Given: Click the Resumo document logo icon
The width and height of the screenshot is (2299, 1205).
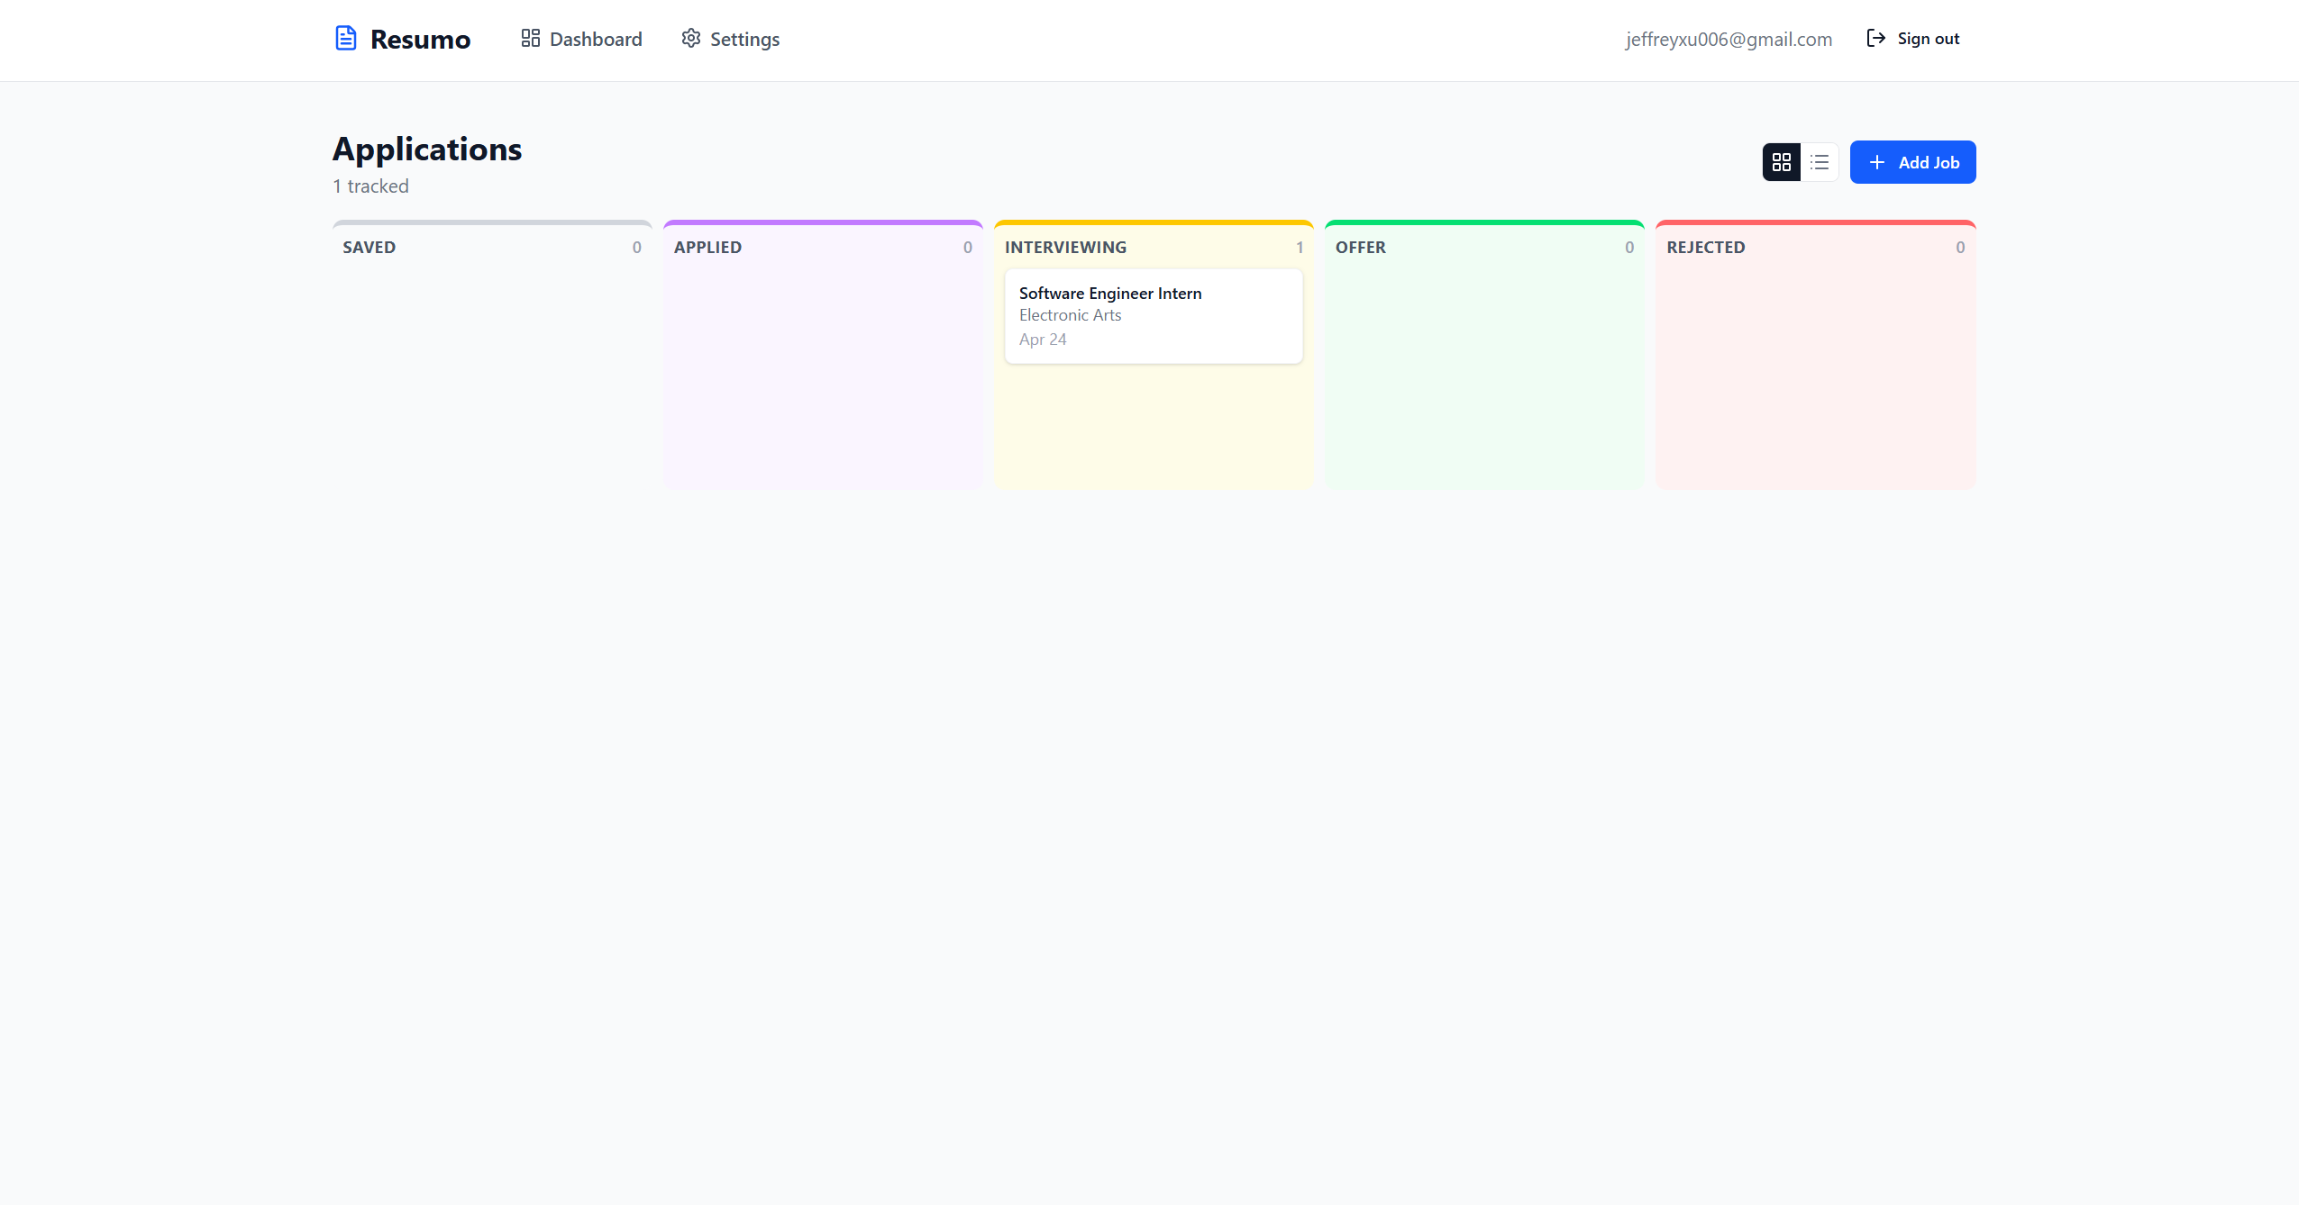Looking at the screenshot, I should click(346, 39).
